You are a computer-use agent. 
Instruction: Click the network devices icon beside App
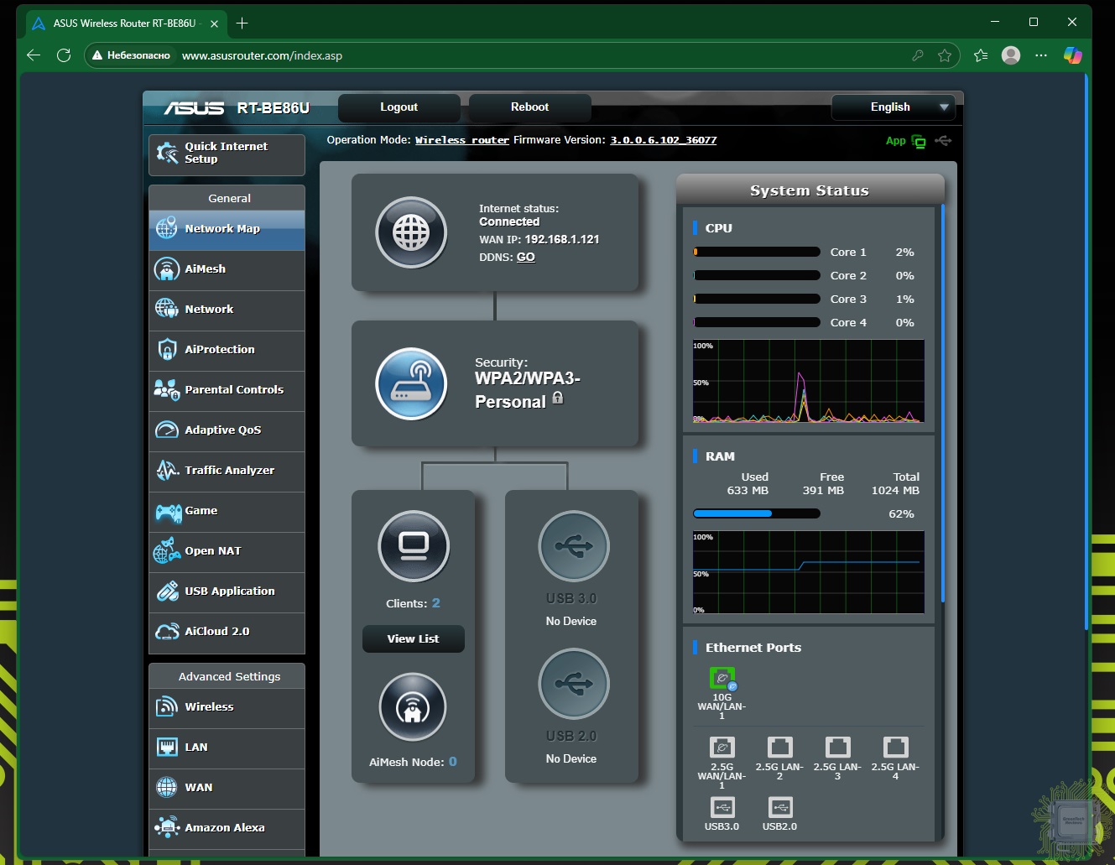919,142
